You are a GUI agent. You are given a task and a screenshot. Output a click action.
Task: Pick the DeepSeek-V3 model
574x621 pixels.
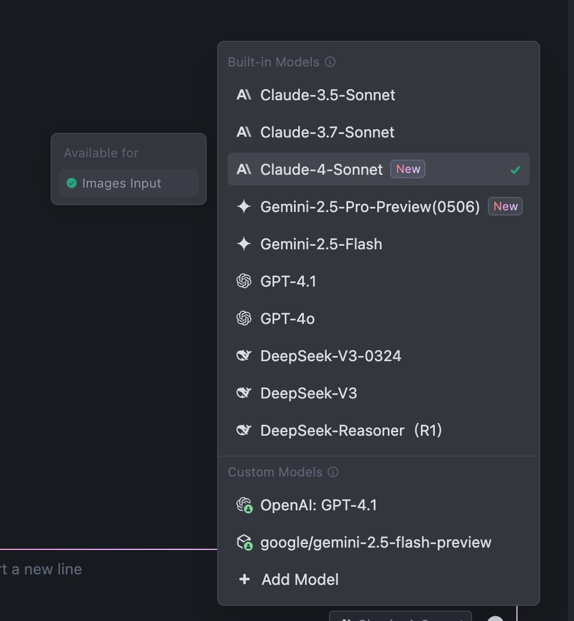[x=378, y=393]
